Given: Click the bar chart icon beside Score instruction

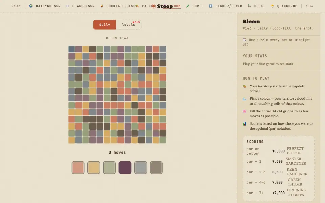Looking at the screenshot, I should [x=244, y=124].
